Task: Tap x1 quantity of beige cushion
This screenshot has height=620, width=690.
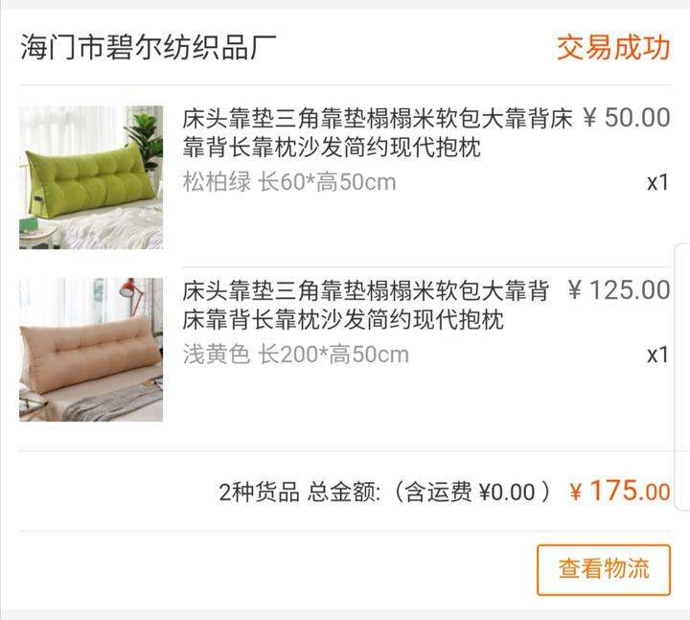Action: pos(657,356)
